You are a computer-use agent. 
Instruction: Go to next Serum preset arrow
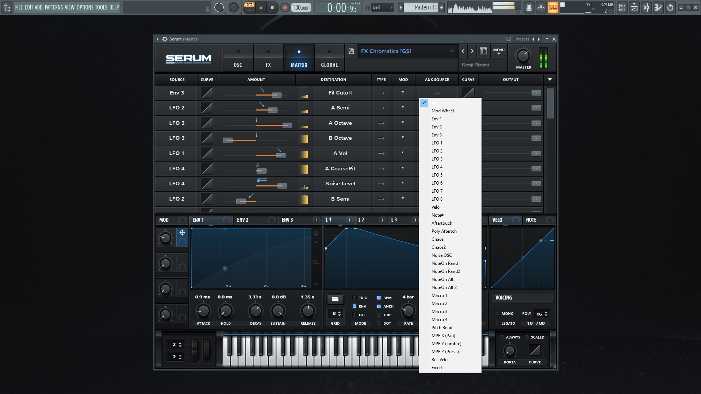point(472,51)
